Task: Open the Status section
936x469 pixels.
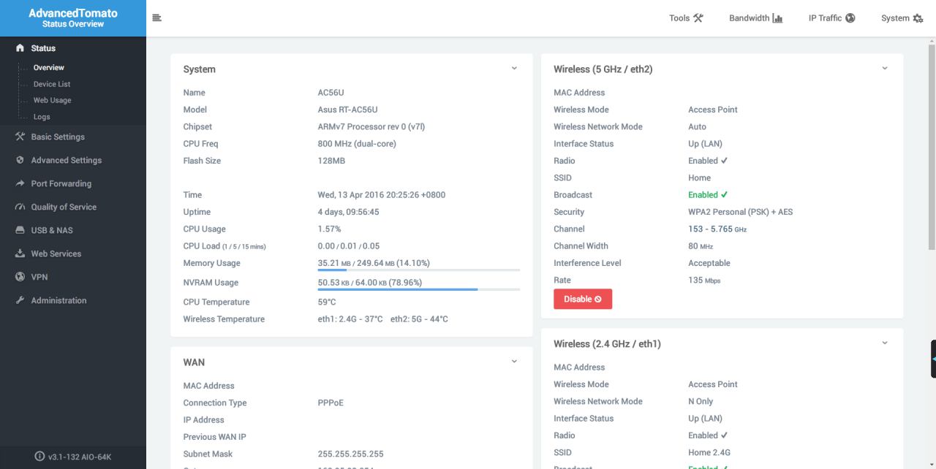Action: (x=73, y=48)
